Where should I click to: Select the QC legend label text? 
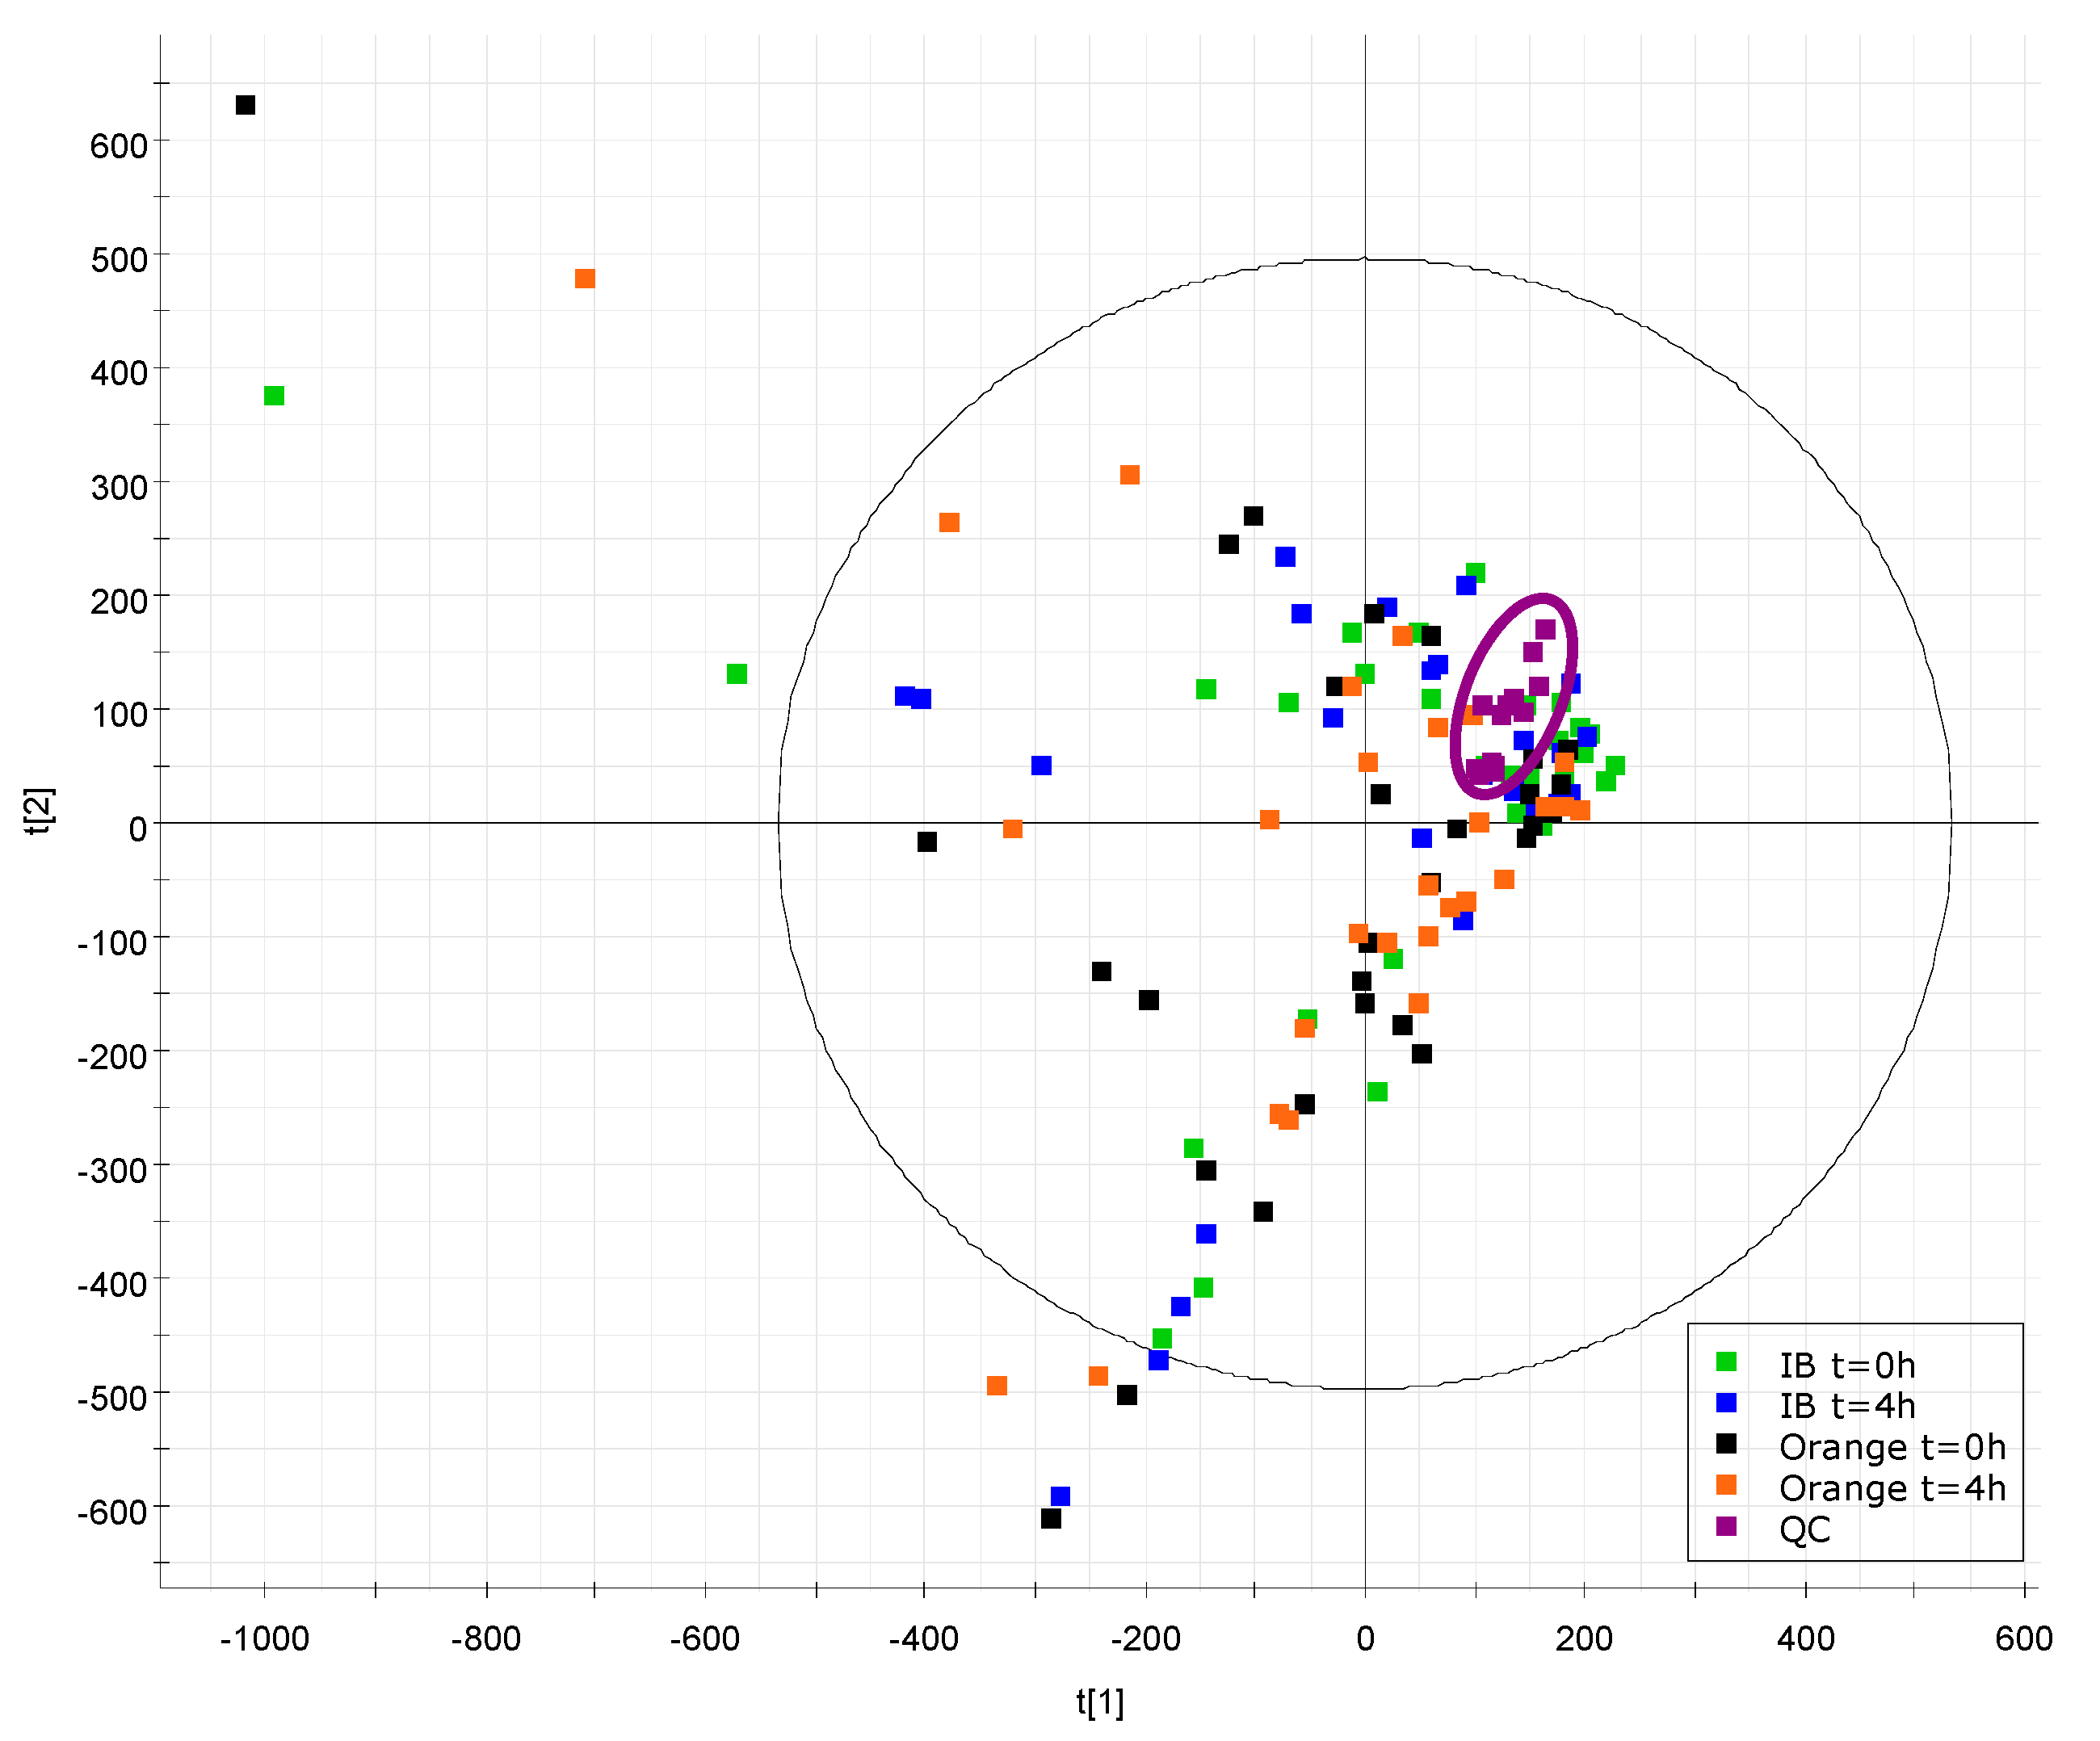(x=1804, y=1529)
